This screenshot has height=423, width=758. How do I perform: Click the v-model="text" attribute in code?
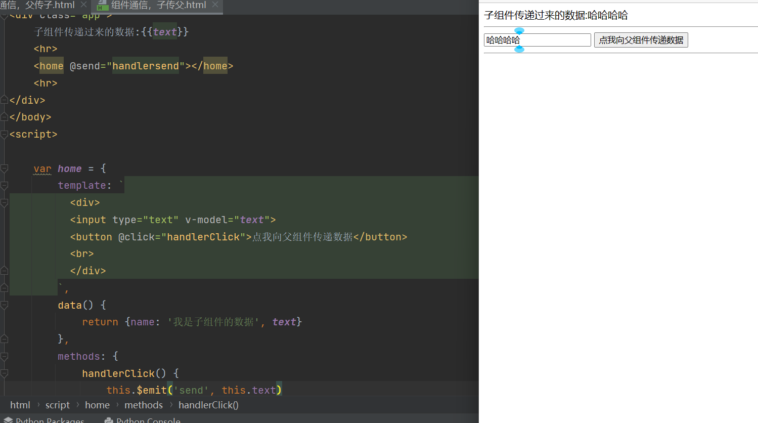[228, 220]
